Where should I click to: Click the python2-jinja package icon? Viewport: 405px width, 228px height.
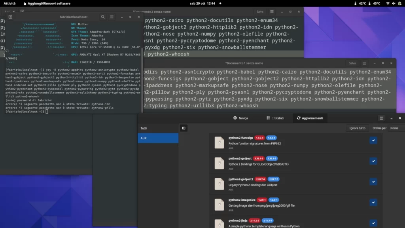click(x=219, y=224)
